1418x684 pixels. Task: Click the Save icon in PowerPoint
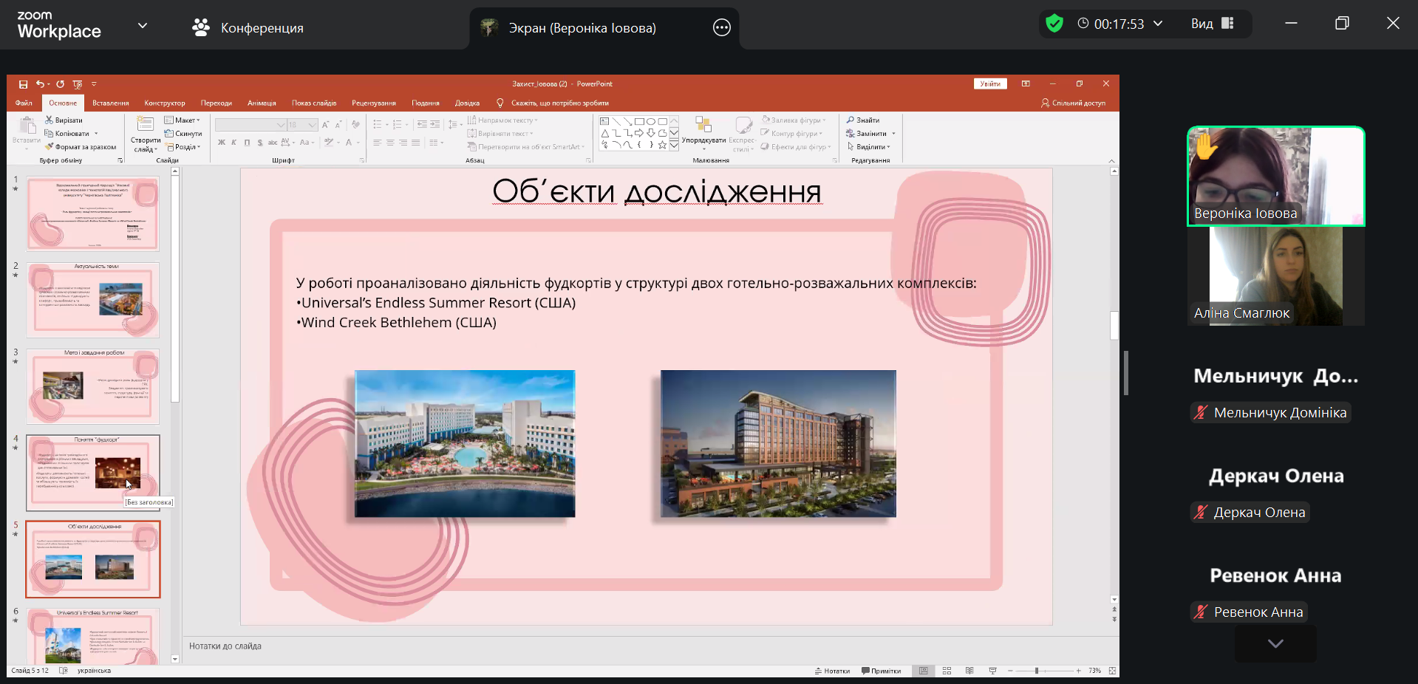[x=23, y=84]
